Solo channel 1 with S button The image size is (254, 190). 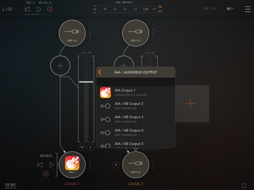coord(90,147)
